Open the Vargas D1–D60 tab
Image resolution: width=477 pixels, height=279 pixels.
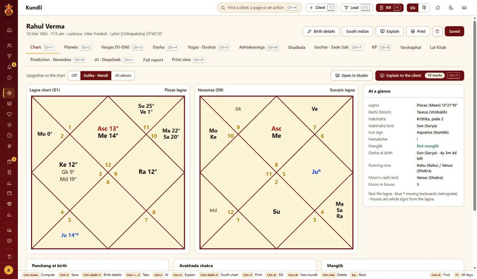[122, 47]
